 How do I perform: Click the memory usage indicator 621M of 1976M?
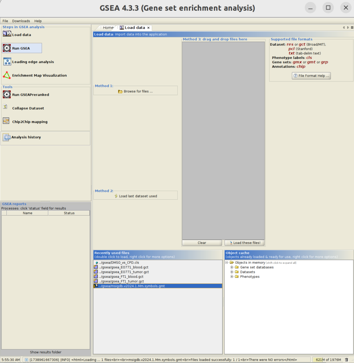(x=328, y=359)
